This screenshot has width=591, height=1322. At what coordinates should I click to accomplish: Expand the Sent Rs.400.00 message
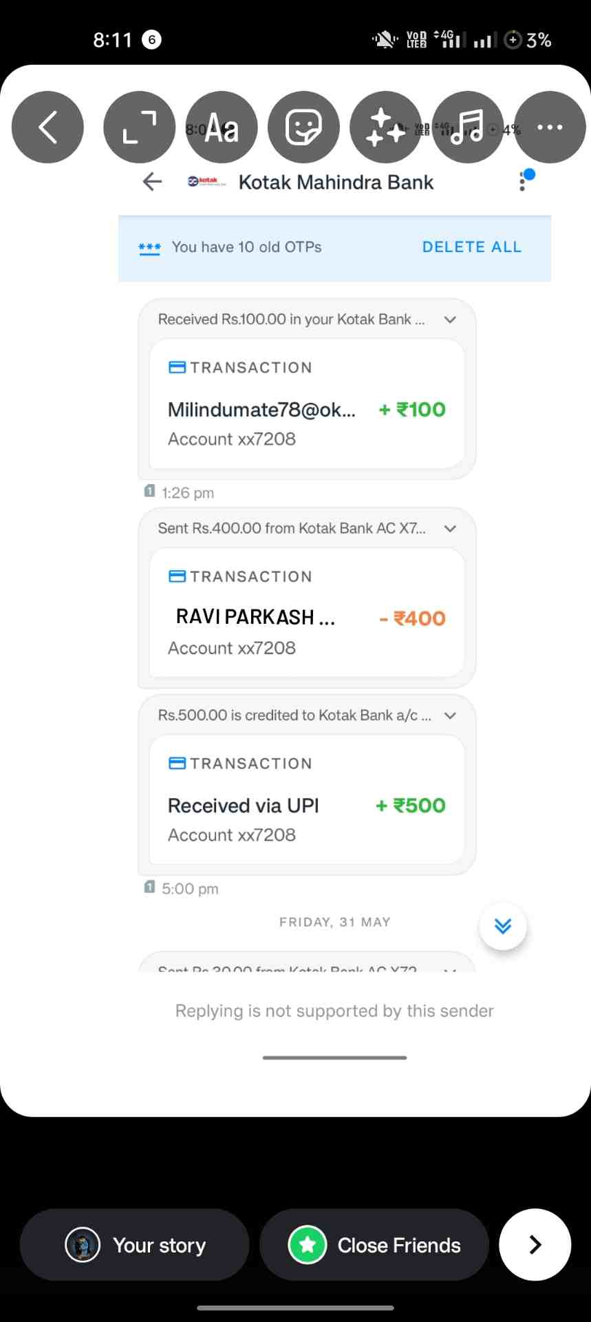pyautogui.click(x=450, y=529)
